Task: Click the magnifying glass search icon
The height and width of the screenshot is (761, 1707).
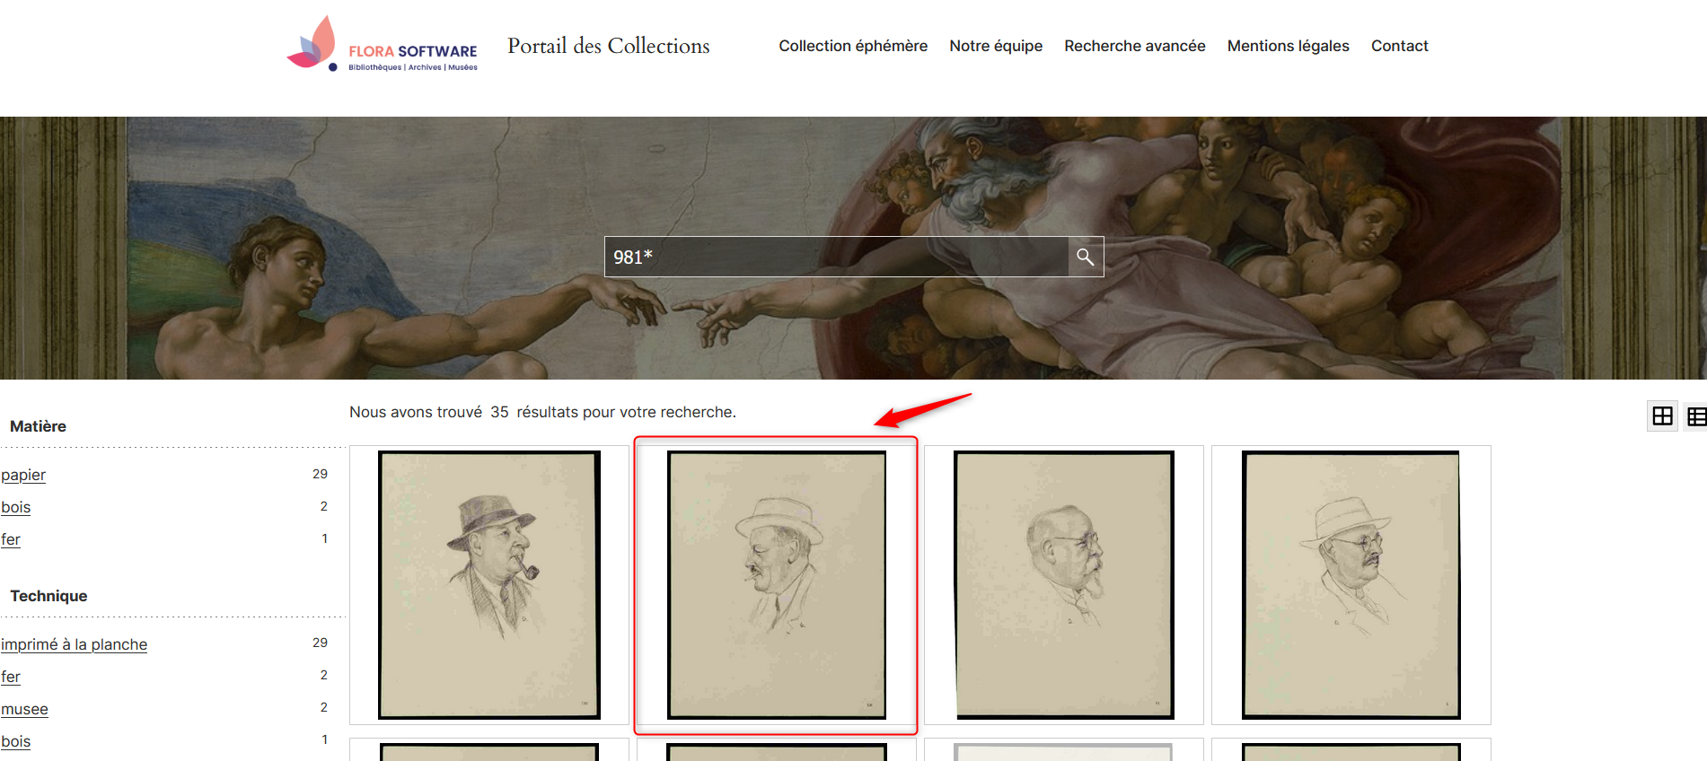Action: point(1085,258)
